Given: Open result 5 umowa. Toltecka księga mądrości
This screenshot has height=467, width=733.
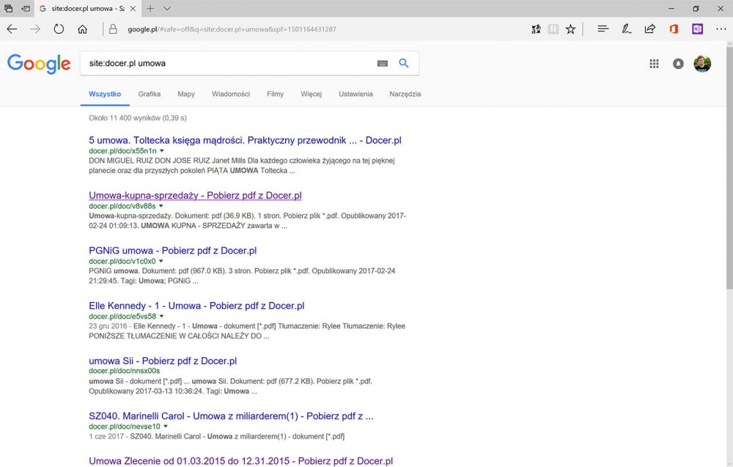Looking at the screenshot, I should click(x=245, y=140).
